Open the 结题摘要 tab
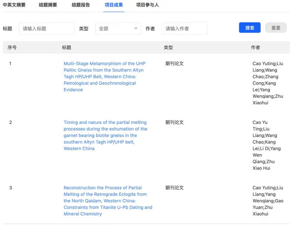 coord(47,5)
